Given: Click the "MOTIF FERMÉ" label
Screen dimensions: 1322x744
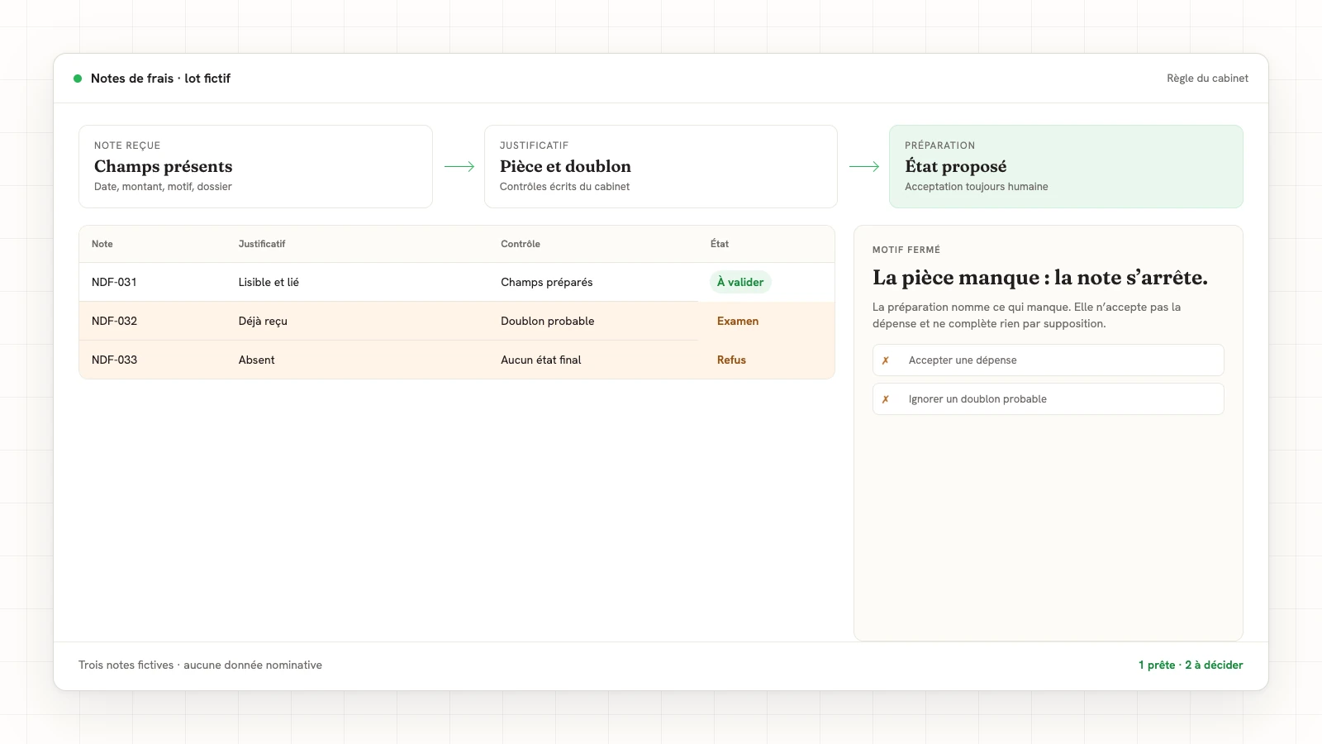Looking at the screenshot, I should coord(906,250).
